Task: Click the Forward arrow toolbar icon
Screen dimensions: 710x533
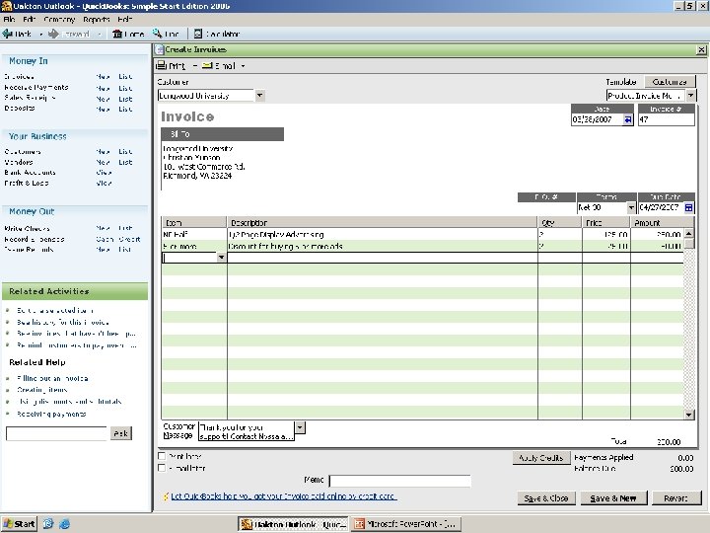Action: pos(54,34)
